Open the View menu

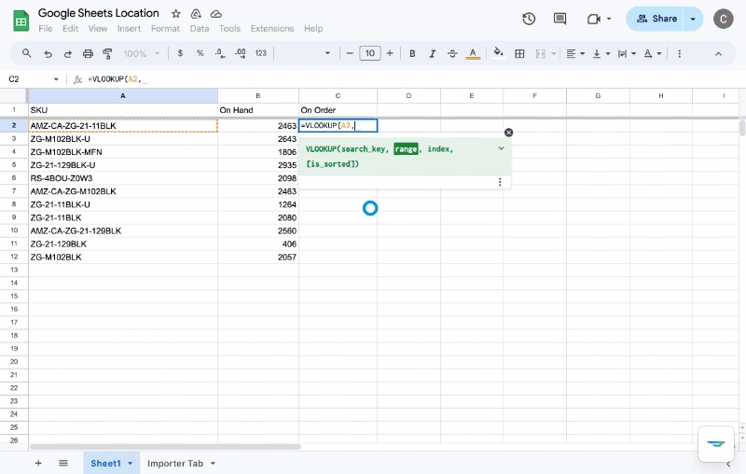98,29
